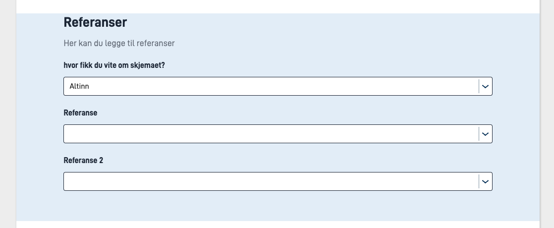Screen dimensions: 554x228
Task: Click the "Referanser" section heading
Action: (x=95, y=22)
